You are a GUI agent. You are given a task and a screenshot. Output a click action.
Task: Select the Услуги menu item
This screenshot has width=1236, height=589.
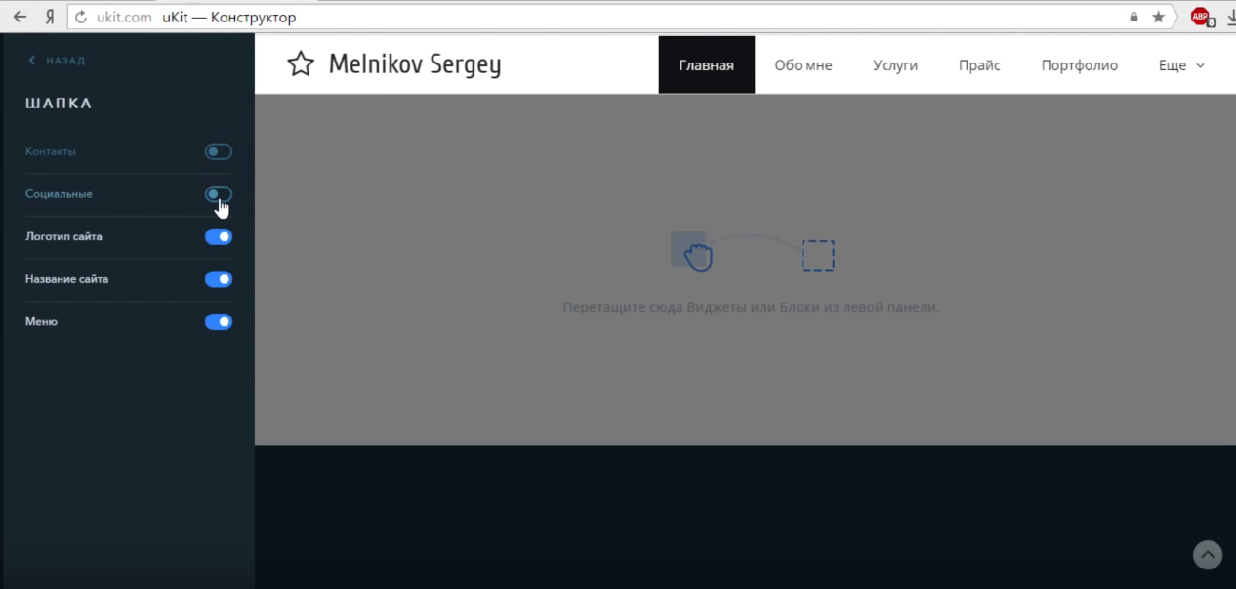coord(894,65)
